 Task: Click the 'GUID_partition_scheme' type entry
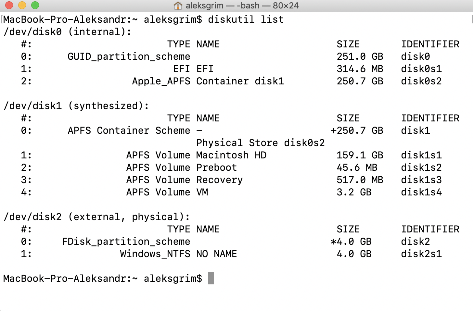pos(129,56)
